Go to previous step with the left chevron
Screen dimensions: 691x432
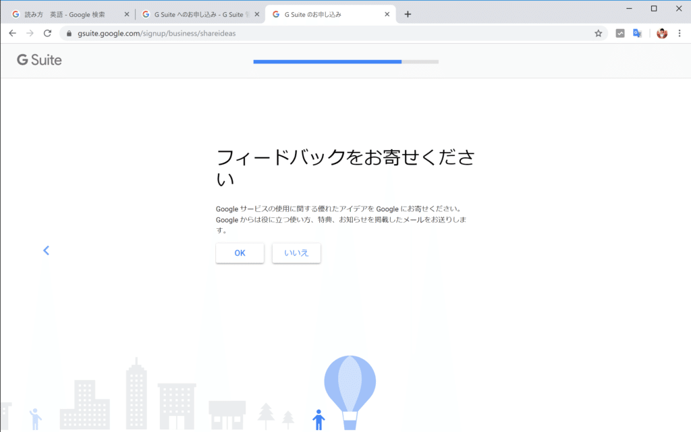tap(46, 250)
